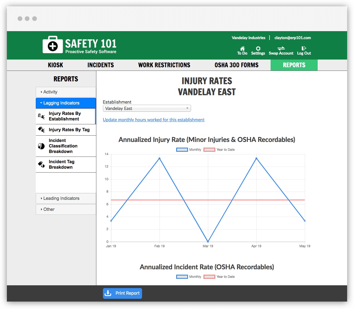
Task: Click the Log Out door icon
Action: [x=304, y=49]
